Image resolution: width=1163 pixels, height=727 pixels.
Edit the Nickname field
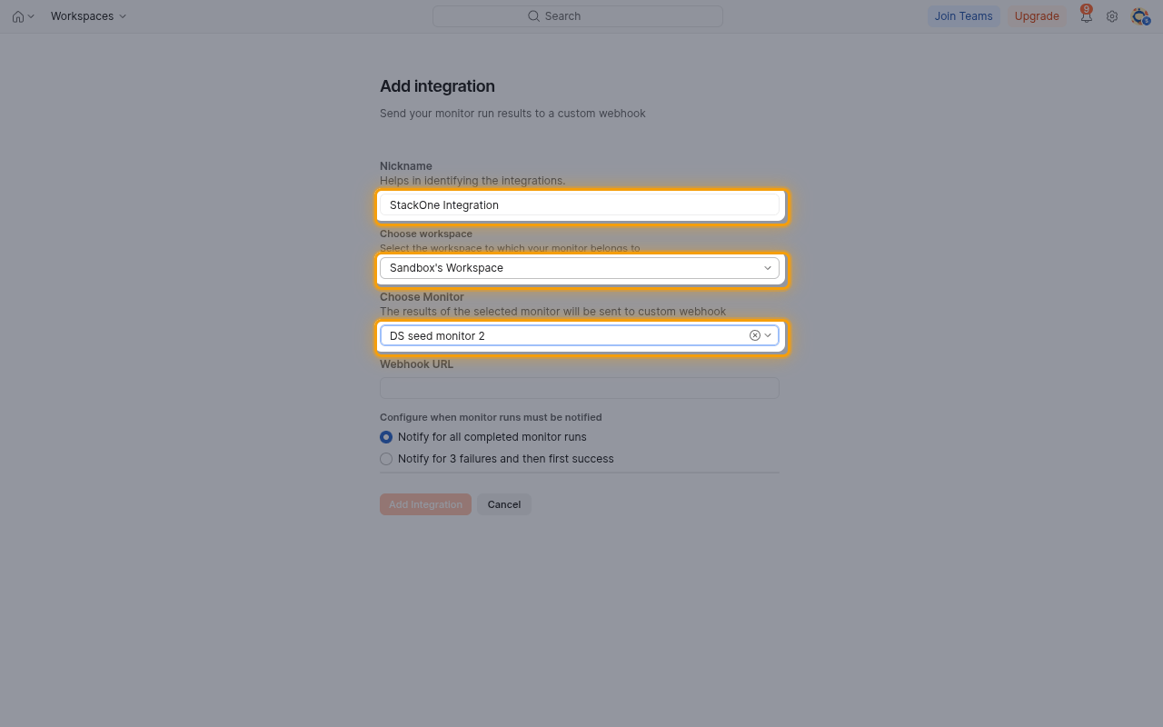[x=580, y=205]
